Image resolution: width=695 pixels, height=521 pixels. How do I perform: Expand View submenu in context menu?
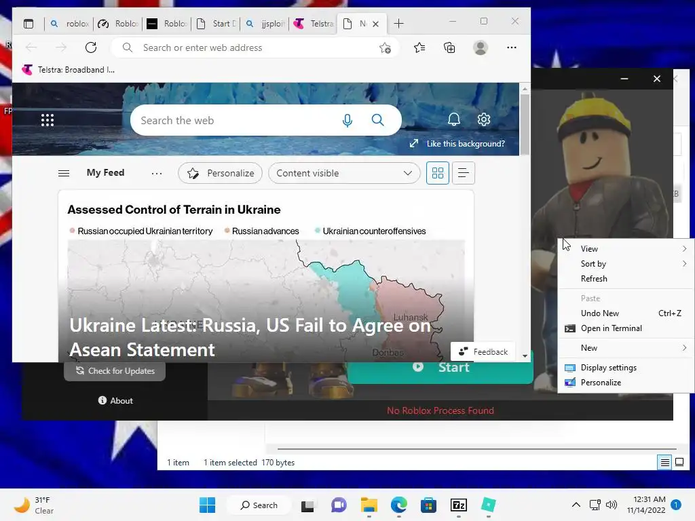625,249
